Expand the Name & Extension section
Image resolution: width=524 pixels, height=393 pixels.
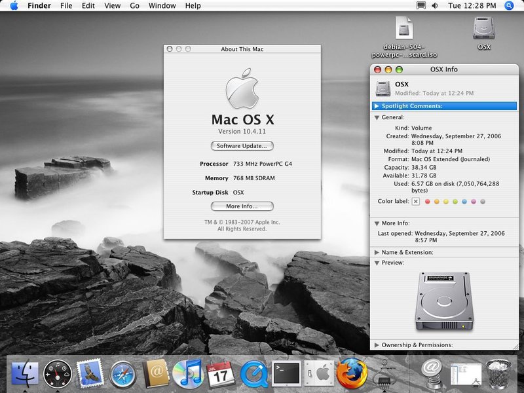click(377, 252)
